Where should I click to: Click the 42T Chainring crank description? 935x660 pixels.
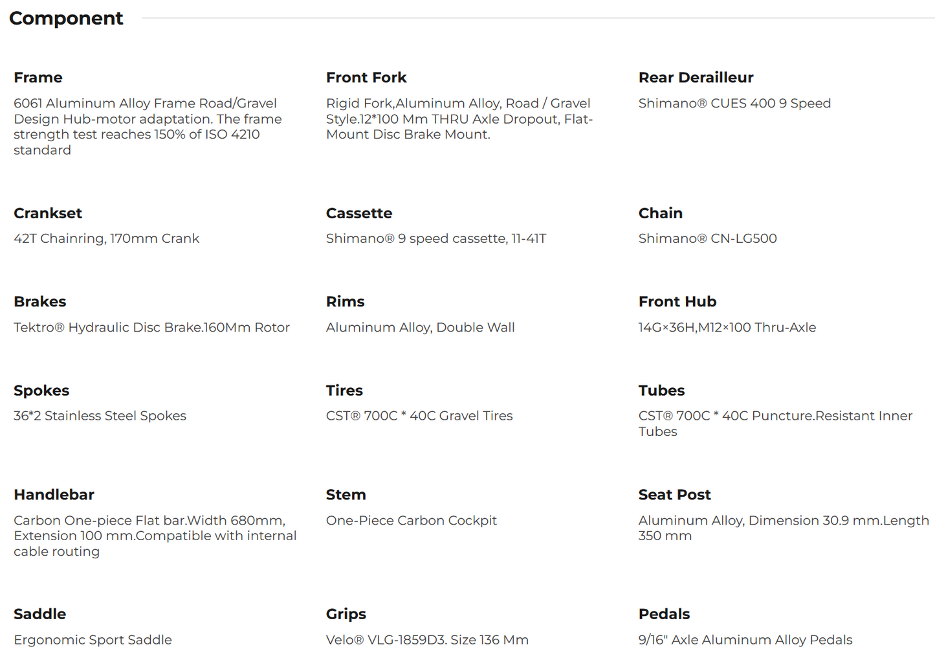click(x=107, y=239)
